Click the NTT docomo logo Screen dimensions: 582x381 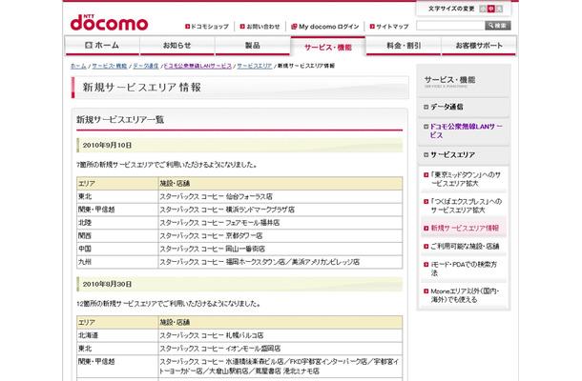click(109, 23)
